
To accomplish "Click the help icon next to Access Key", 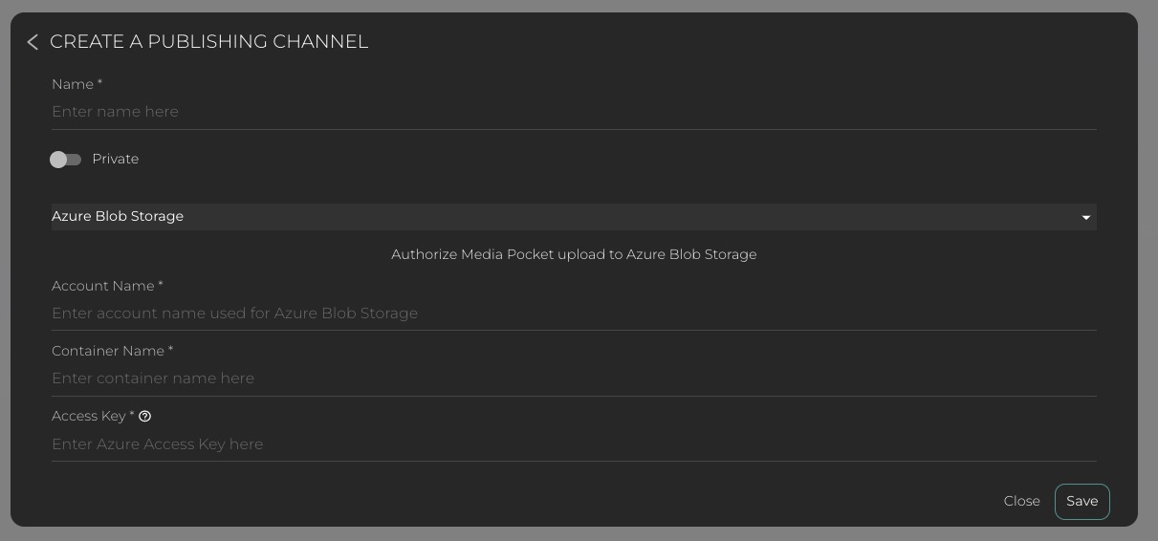I will [x=145, y=417].
